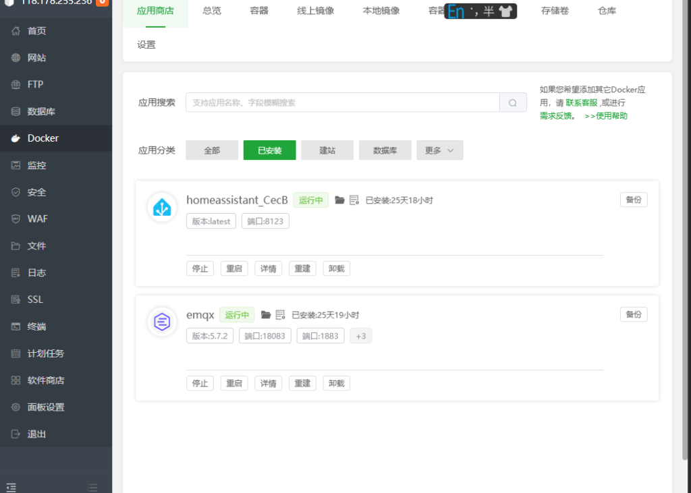Image resolution: width=691 pixels, height=493 pixels.
Task: Restart the homeassistant_CecB app
Action: (x=234, y=268)
